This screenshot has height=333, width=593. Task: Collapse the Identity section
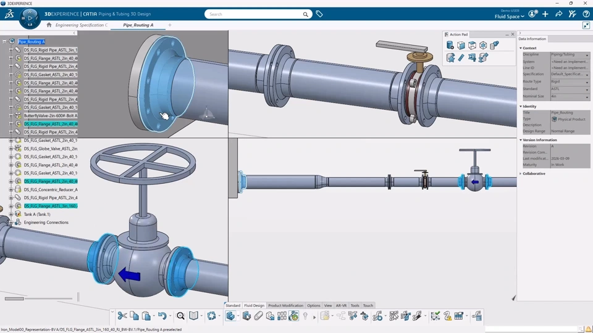pyautogui.click(x=521, y=107)
